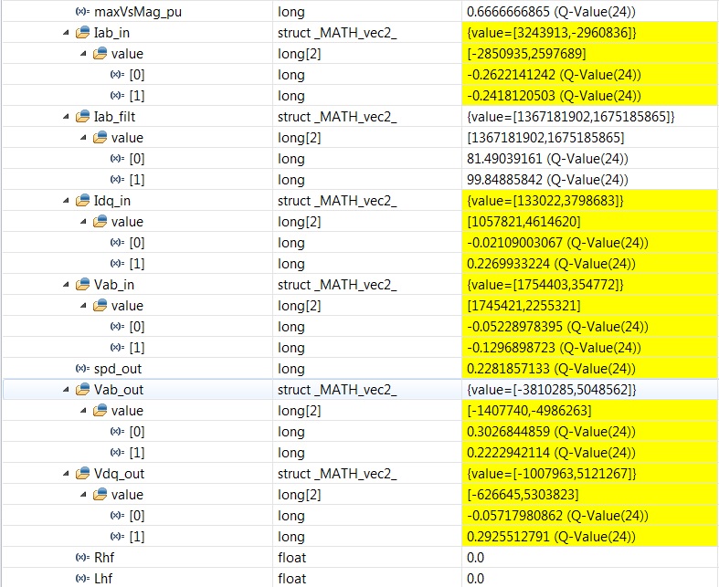Screen dimensions: 719x587
Task: Click the Idq_in struct icon
Action: coord(82,200)
